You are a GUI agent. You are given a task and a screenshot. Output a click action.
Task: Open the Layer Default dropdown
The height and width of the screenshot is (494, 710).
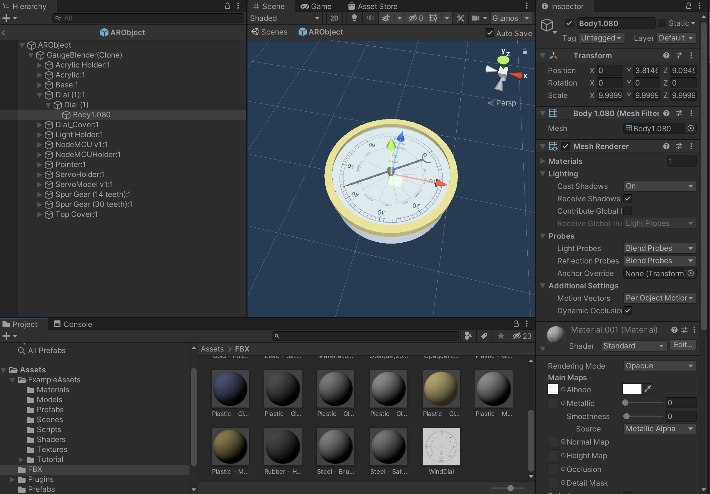[676, 38]
